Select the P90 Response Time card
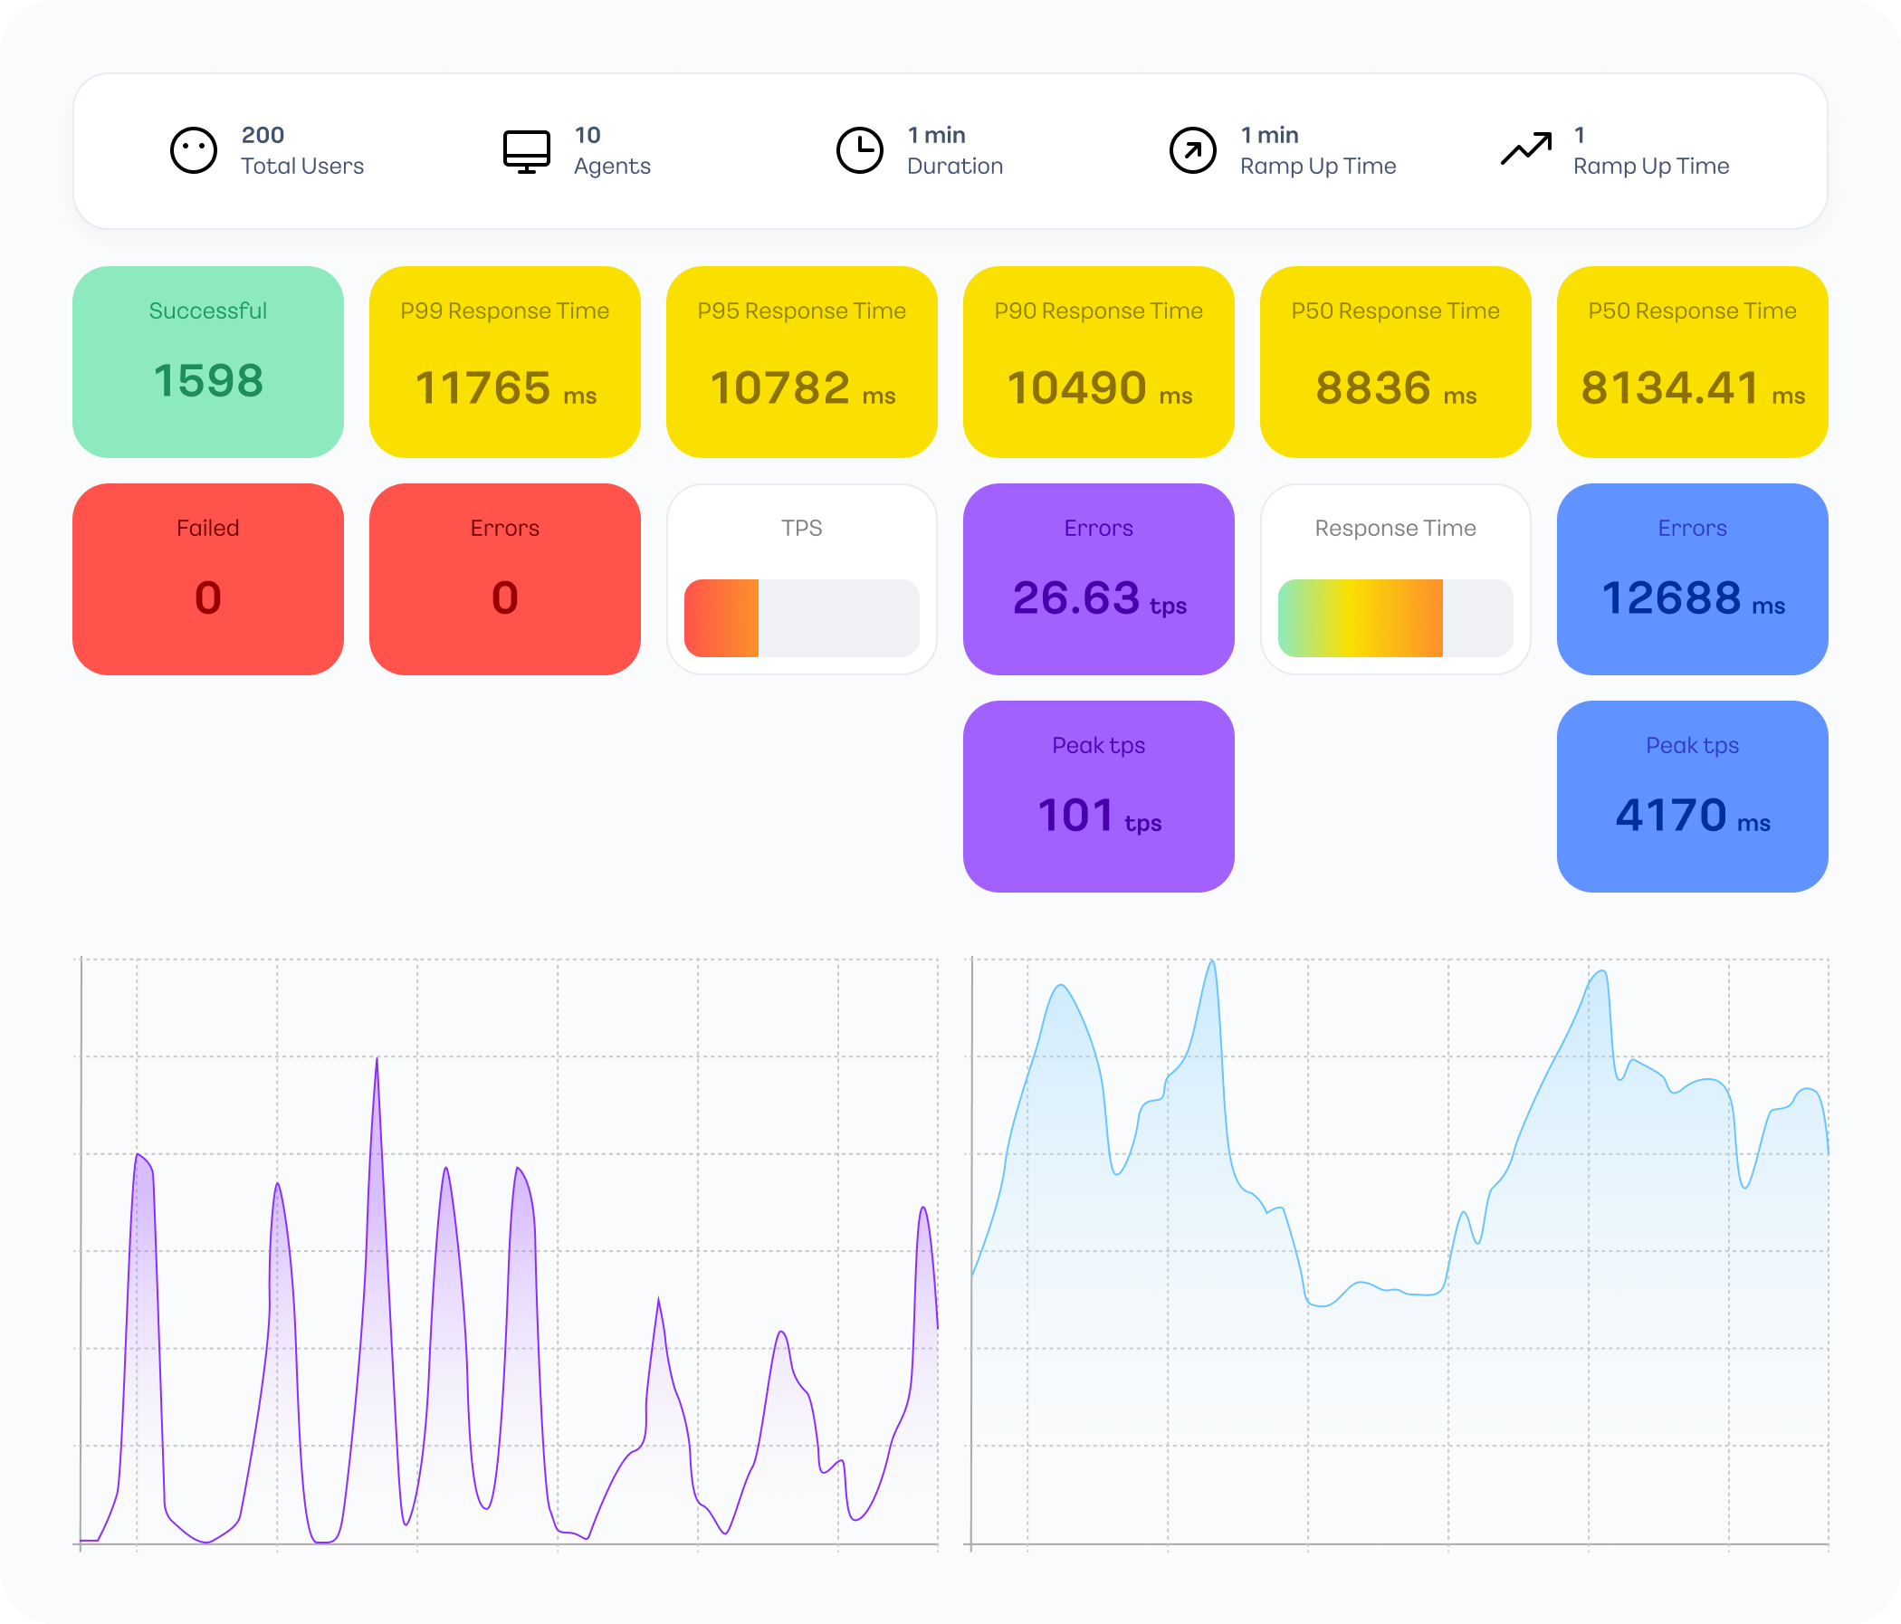1901x1624 pixels. [x=1098, y=361]
